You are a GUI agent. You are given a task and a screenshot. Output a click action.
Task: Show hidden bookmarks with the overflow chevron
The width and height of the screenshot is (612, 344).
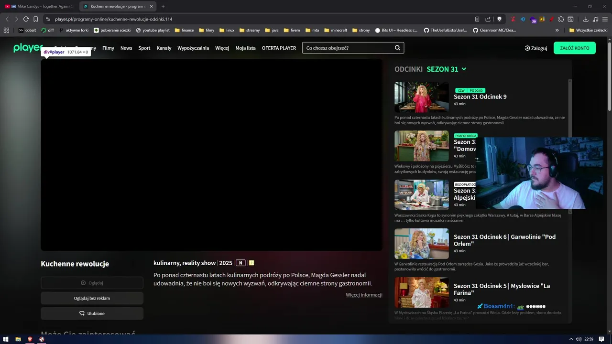point(557,30)
